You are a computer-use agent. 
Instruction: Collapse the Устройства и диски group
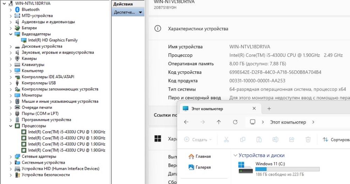[x=235, y=155]
